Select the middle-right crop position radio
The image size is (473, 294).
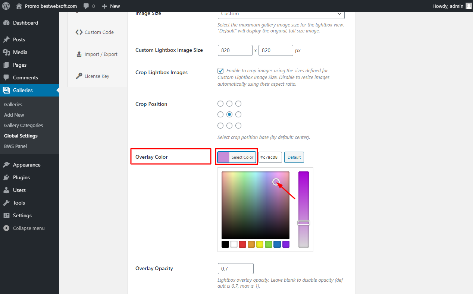coord(238,114)
